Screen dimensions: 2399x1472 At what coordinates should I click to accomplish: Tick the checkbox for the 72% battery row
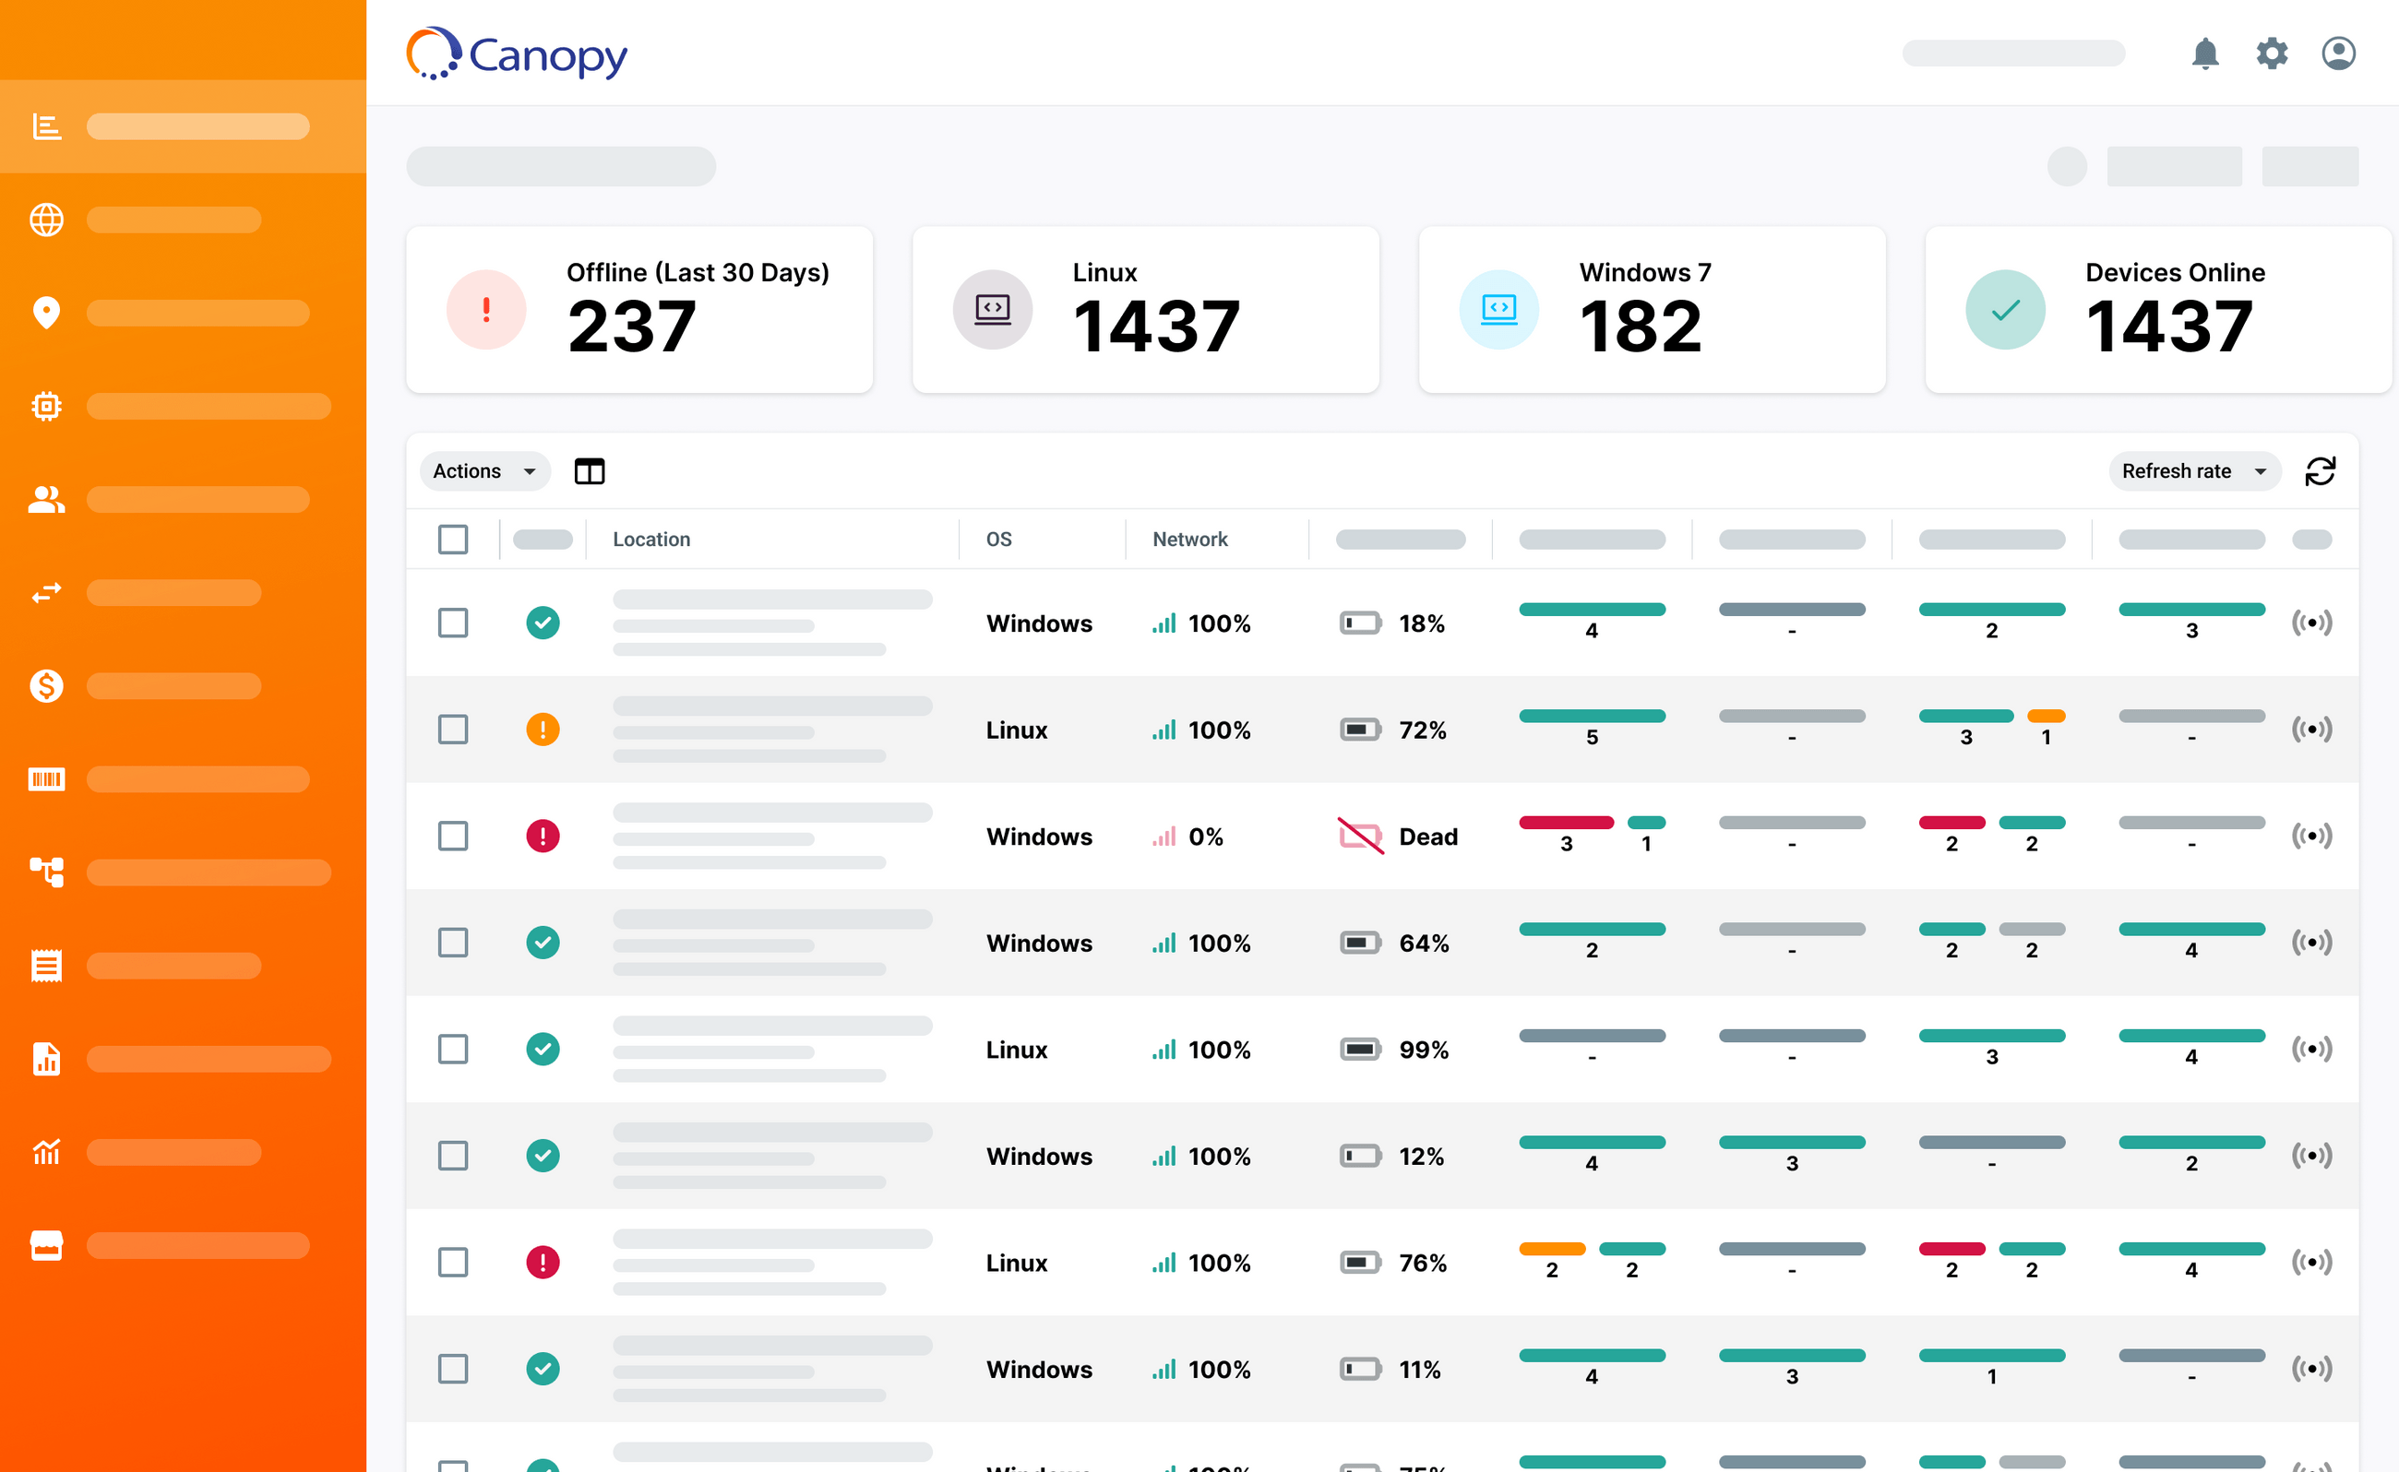(453, 730)
